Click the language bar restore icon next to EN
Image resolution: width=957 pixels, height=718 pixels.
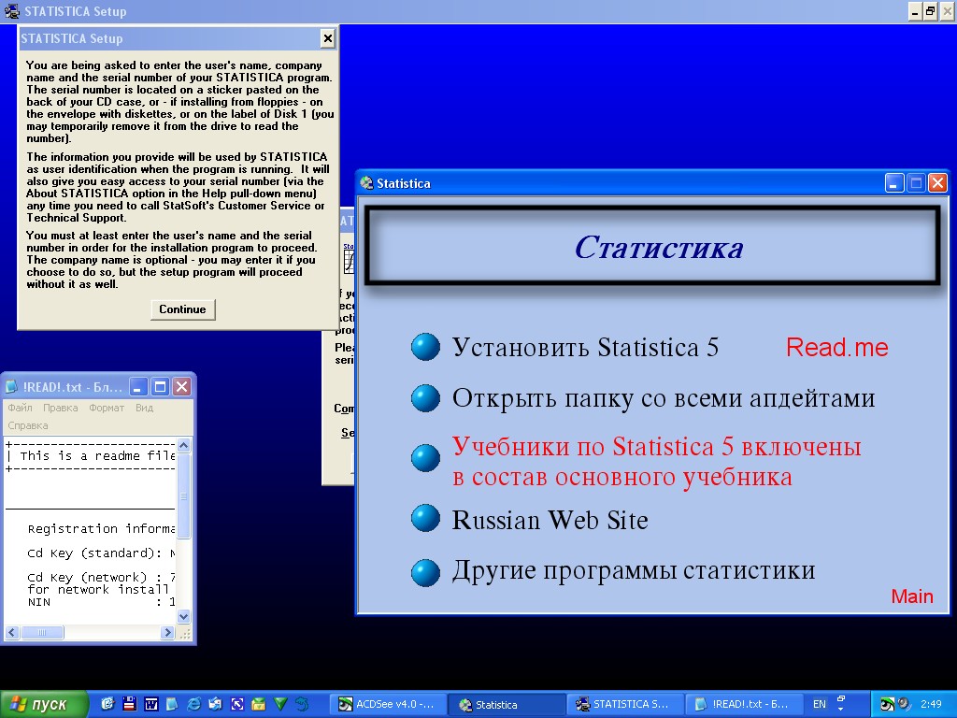[841, 699]
